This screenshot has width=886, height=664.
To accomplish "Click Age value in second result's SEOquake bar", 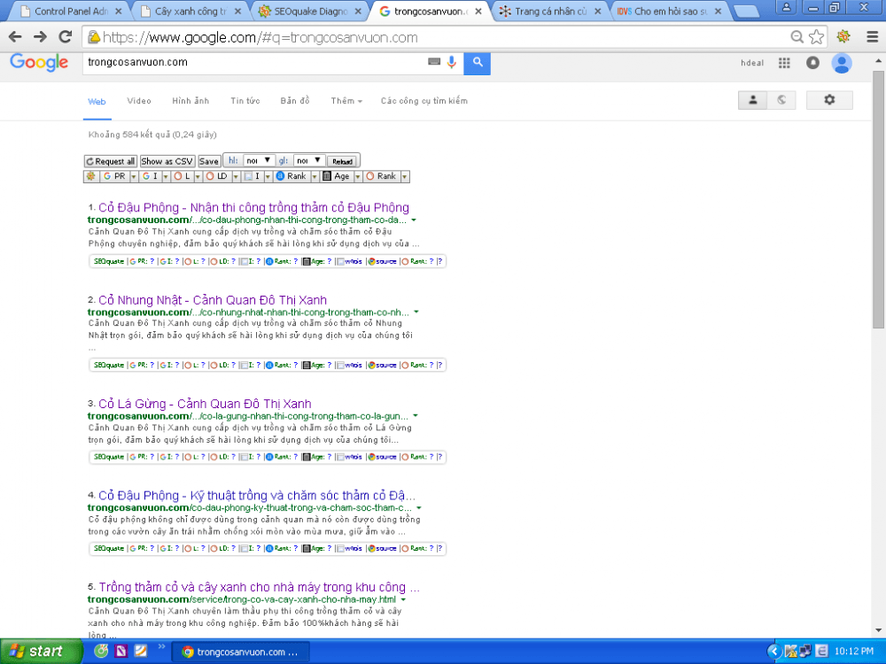I will click(x=330, y=365).
